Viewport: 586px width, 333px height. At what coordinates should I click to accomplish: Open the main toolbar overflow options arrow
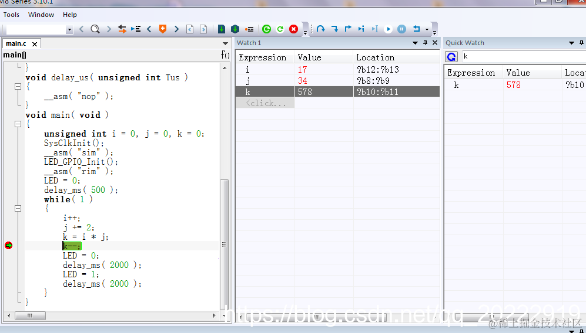(x=305, y=33)
